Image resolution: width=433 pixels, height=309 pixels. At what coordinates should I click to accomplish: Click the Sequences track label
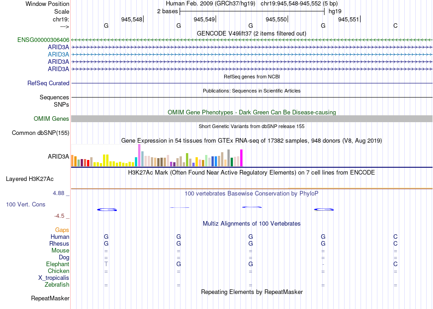coord(54,97)
